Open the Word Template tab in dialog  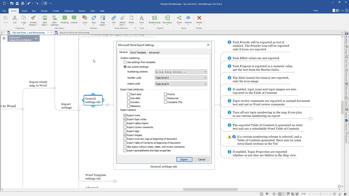pos(138,53)
